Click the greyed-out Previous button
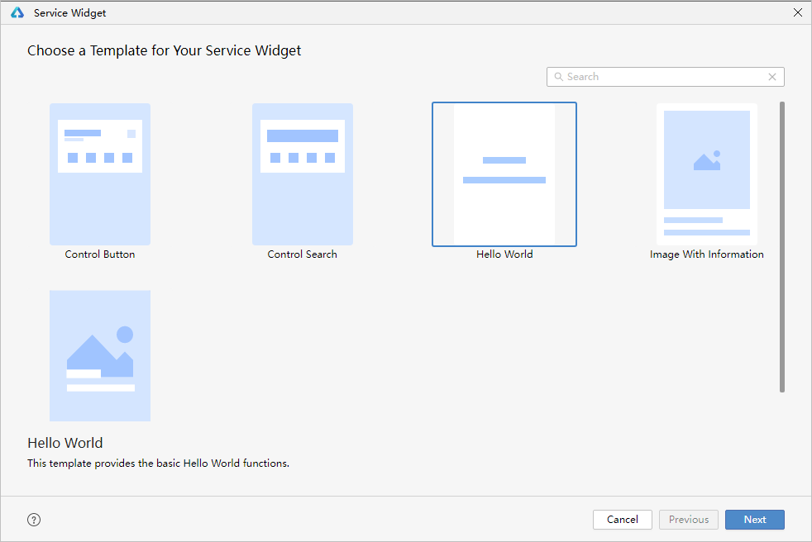812x542 pixels. point(689,520)
